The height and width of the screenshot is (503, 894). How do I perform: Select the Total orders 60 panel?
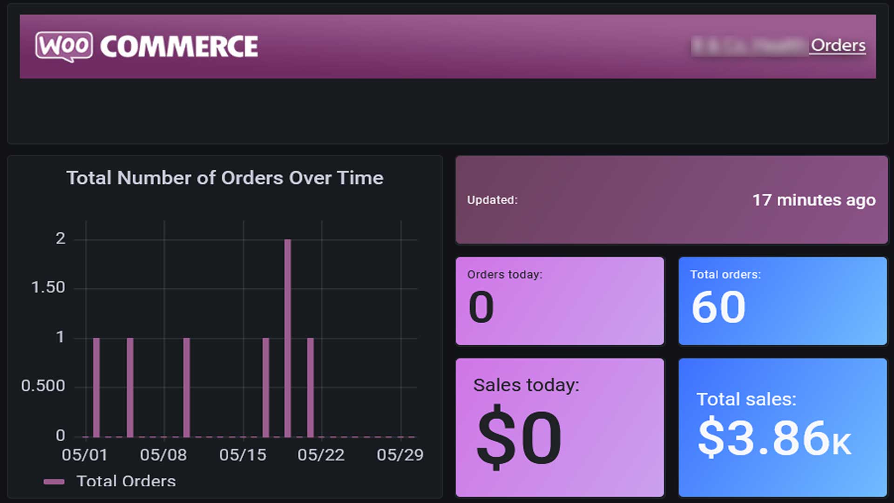tap(783, 301)
